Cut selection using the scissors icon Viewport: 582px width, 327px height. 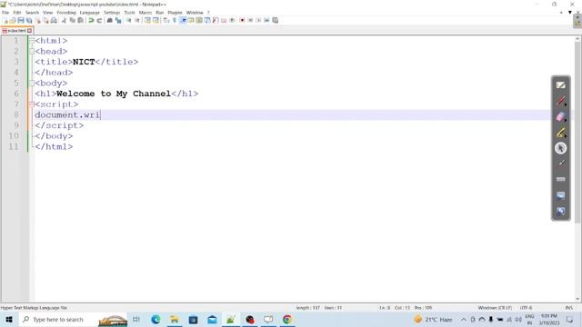pos(64,20)
